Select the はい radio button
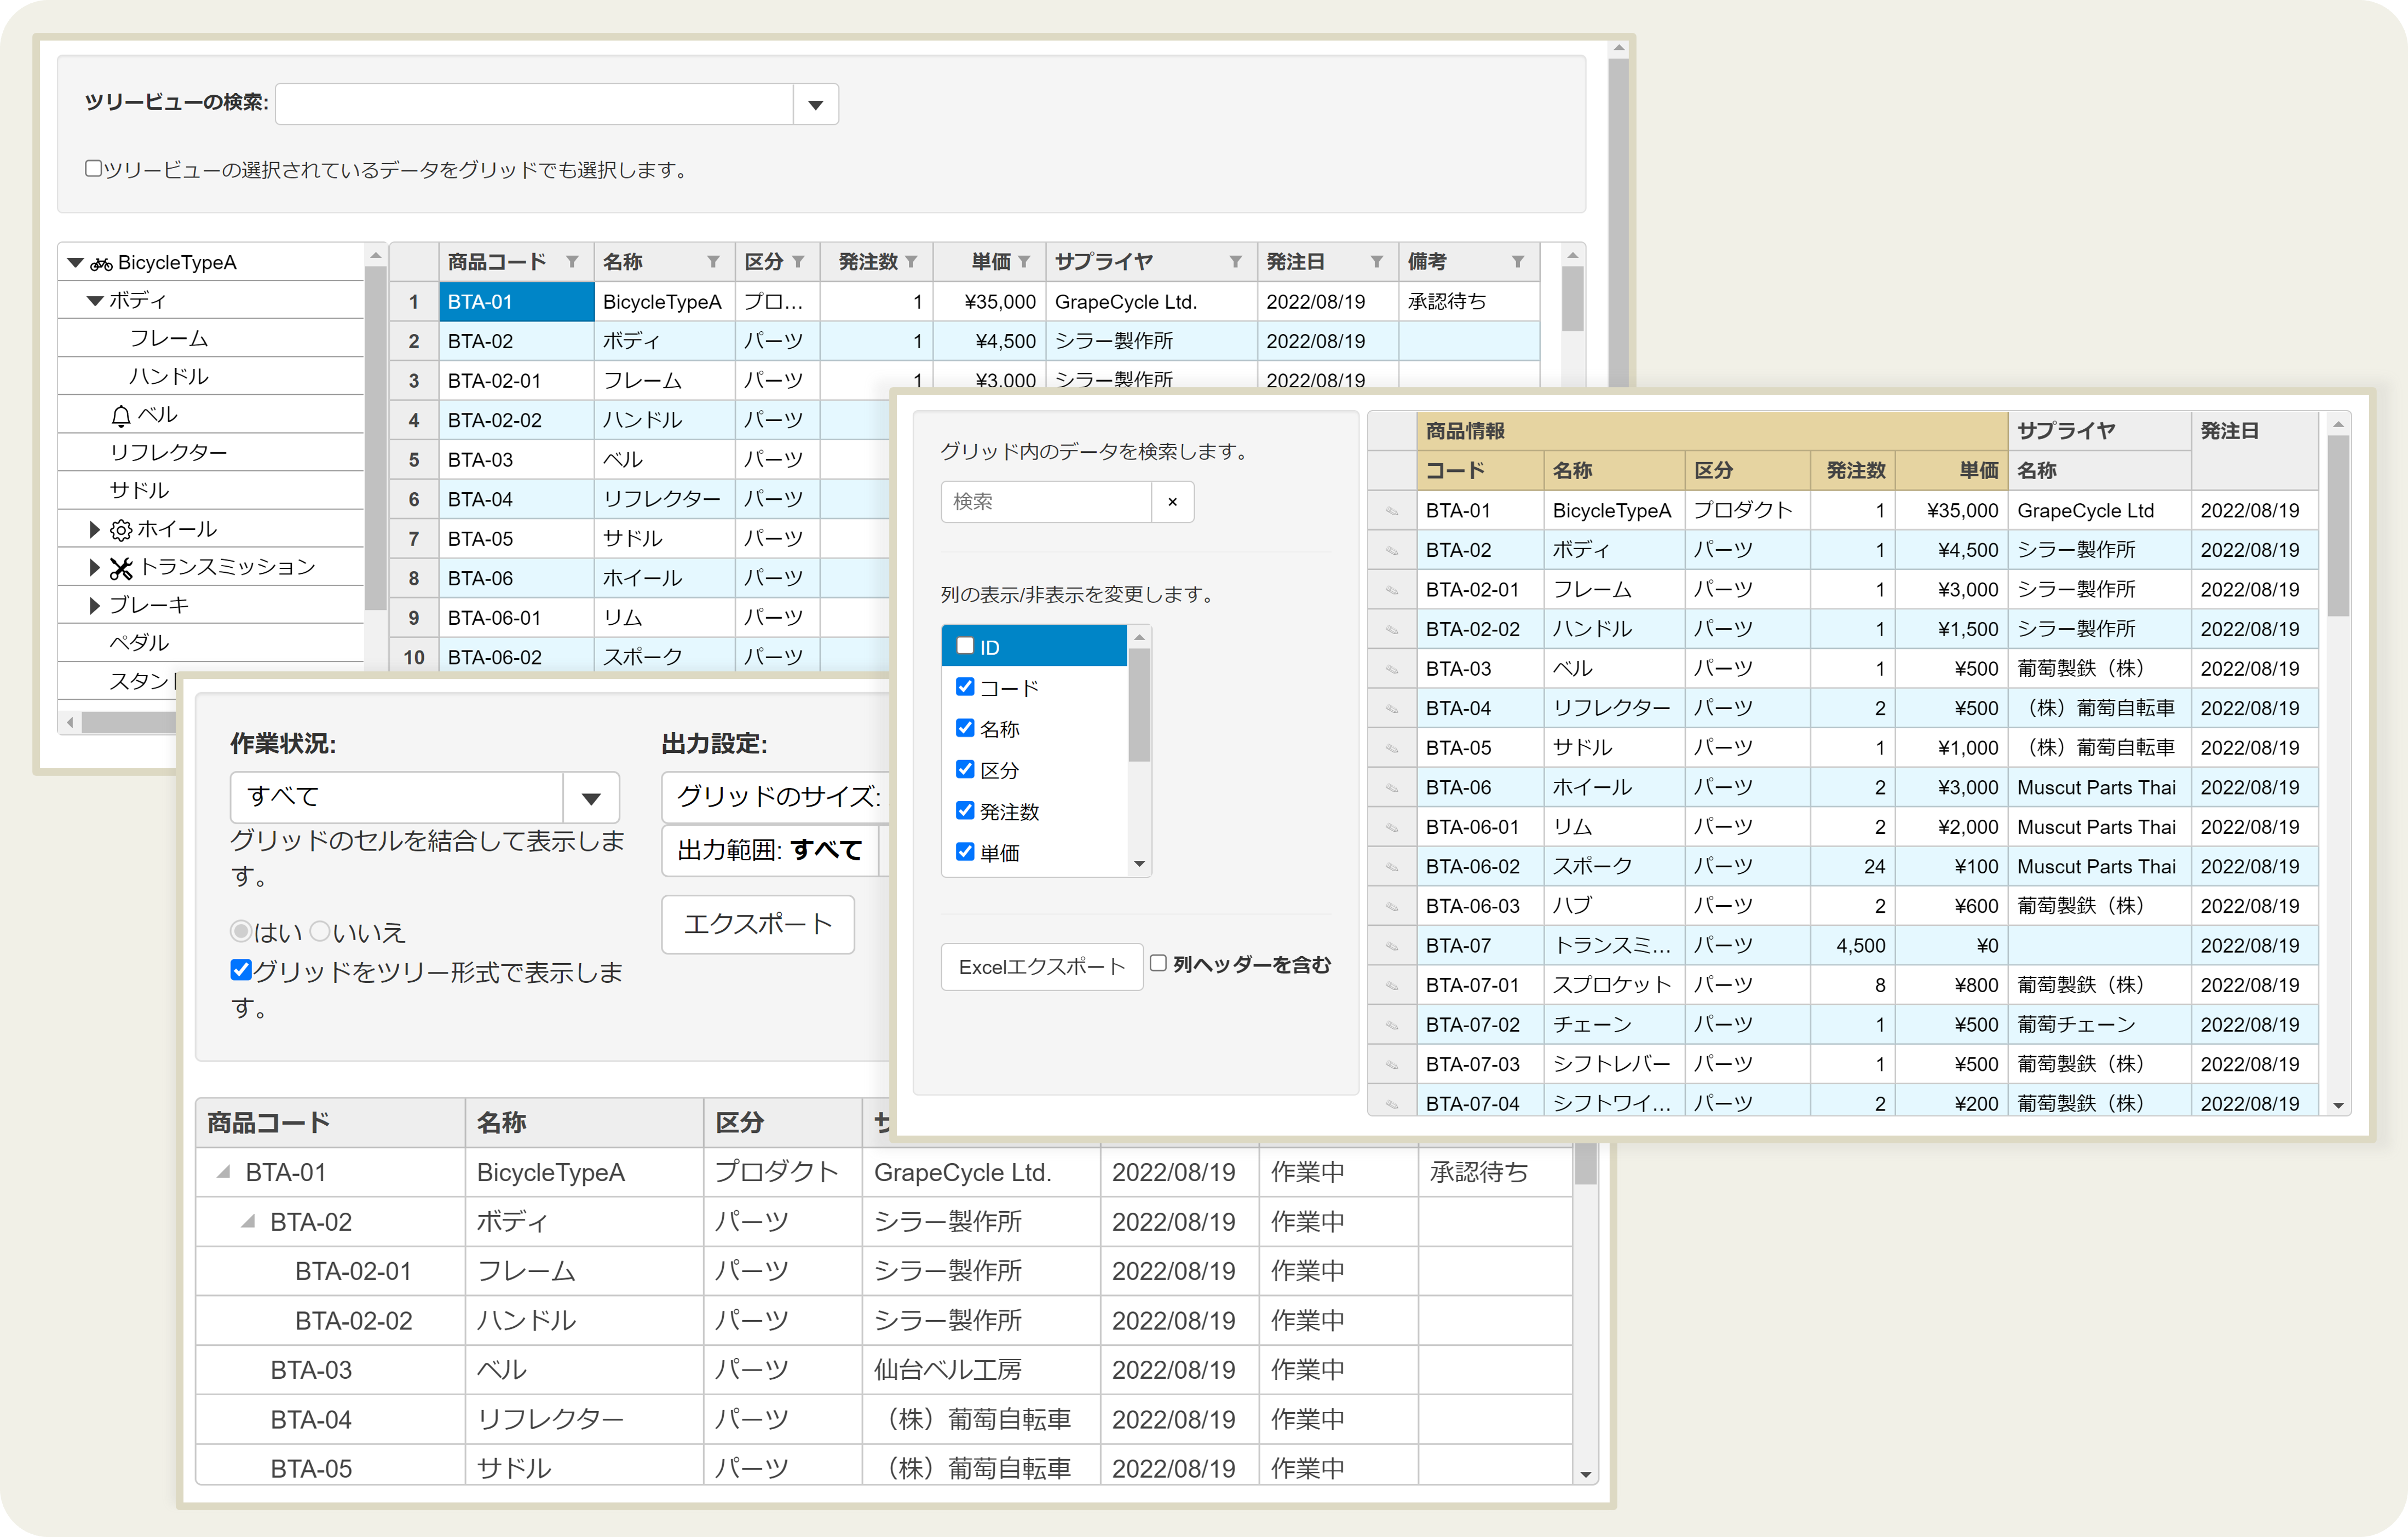2408x1537 pixels. [240, 932]
